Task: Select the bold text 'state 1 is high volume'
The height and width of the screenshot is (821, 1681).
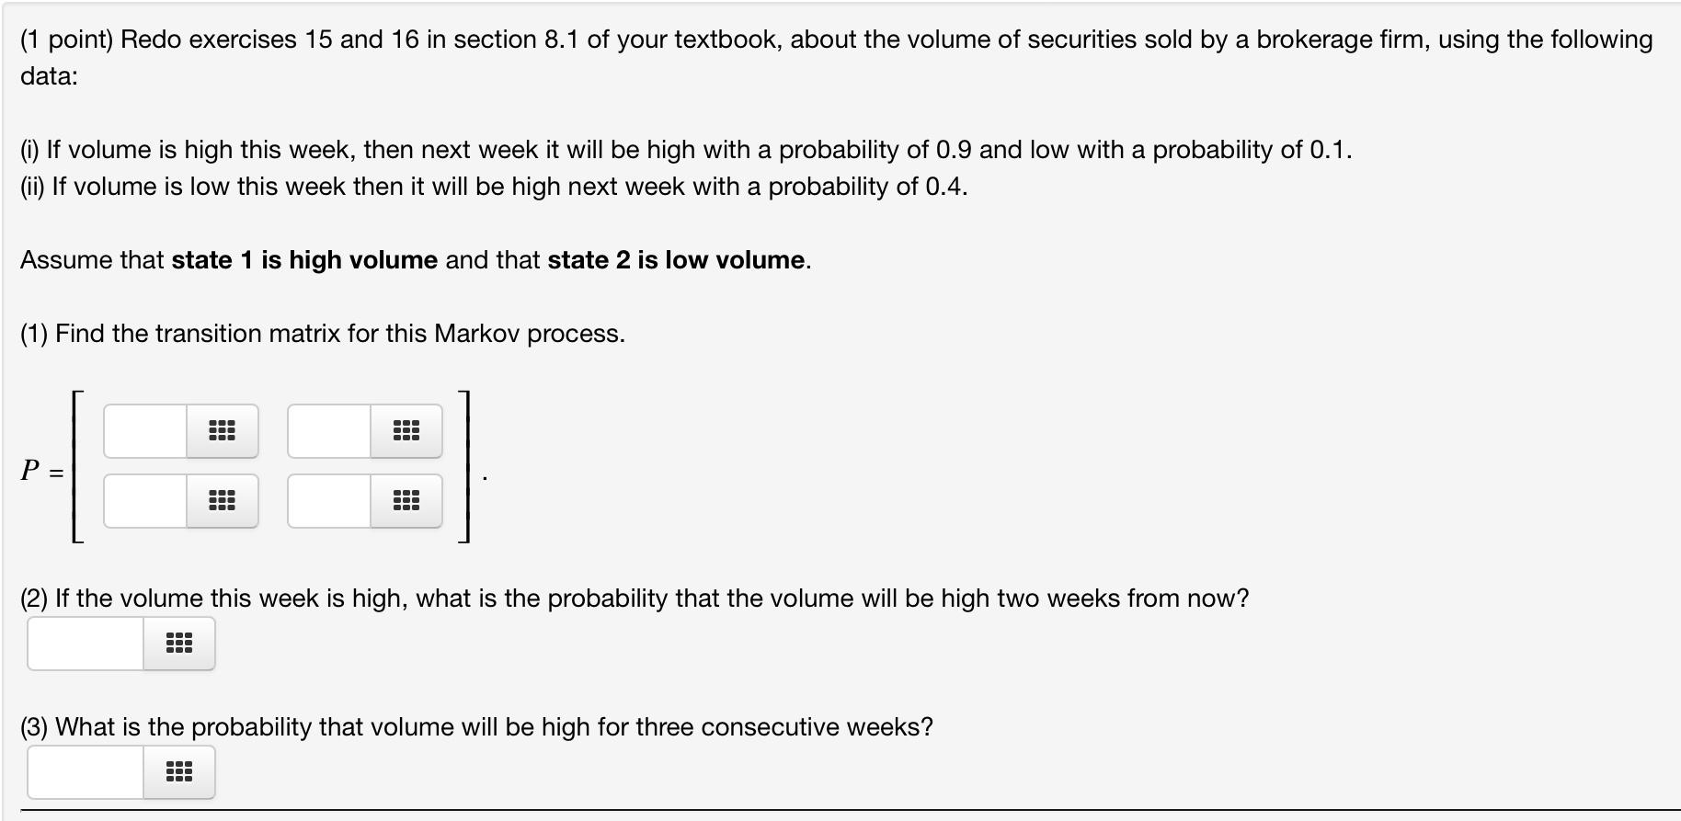Action: [303, 260]
